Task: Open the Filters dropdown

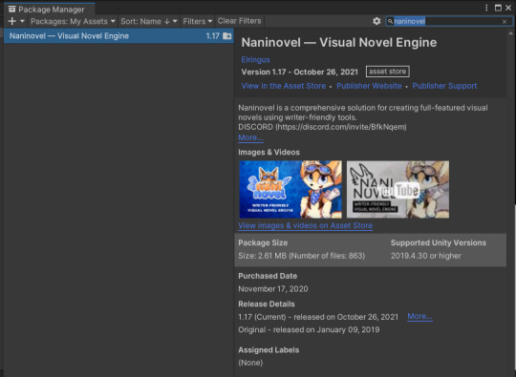Action: (198, 21)
